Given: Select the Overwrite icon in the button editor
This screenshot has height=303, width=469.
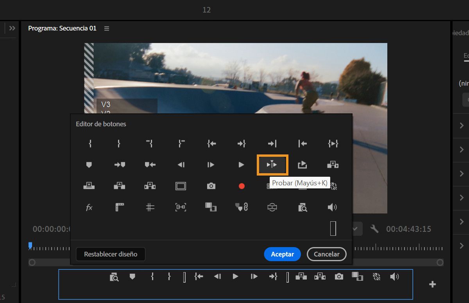Looking at the screenshot, I should point(89,186).
